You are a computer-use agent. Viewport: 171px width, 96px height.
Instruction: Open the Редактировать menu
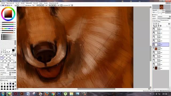point(10,3)
